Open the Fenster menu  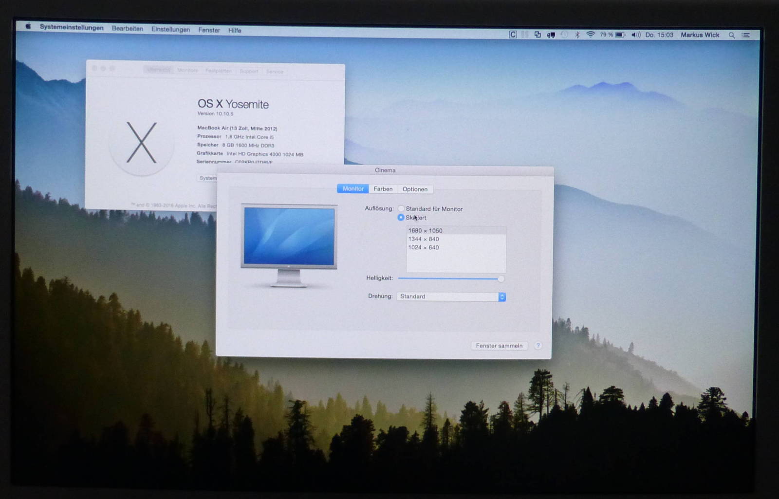209,30
